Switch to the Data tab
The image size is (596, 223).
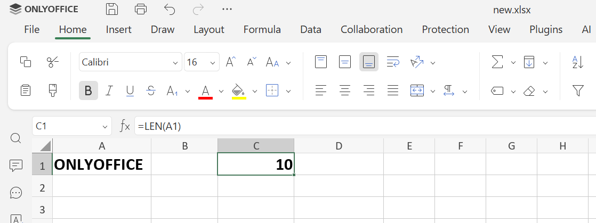311,30
